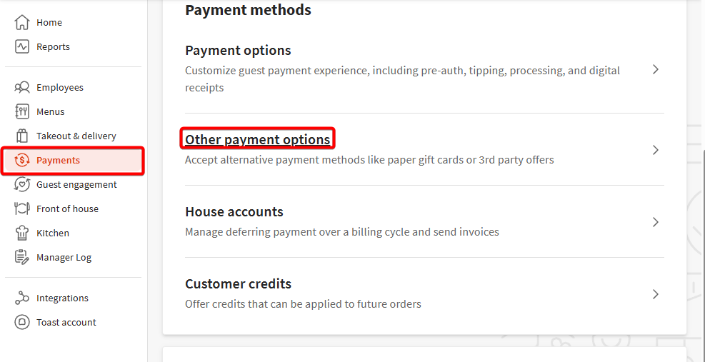Click the Menus utensils icon
Image resolution: width=705 pixels, height=362 pixels.
click(x=22, y=111)
